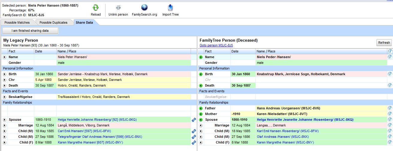Viewport: 393px width, 151px height.
Task: Click Legacy Date column header
Action: point(45,51)
